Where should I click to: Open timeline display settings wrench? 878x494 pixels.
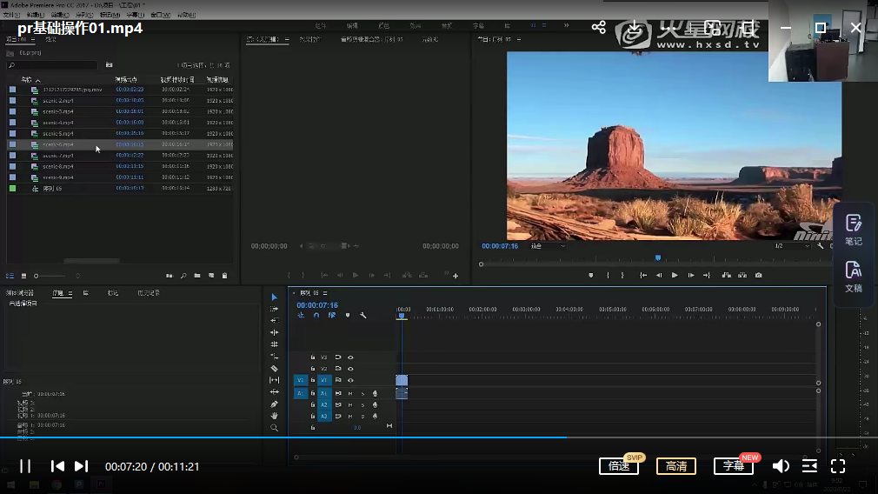(363, 316)
